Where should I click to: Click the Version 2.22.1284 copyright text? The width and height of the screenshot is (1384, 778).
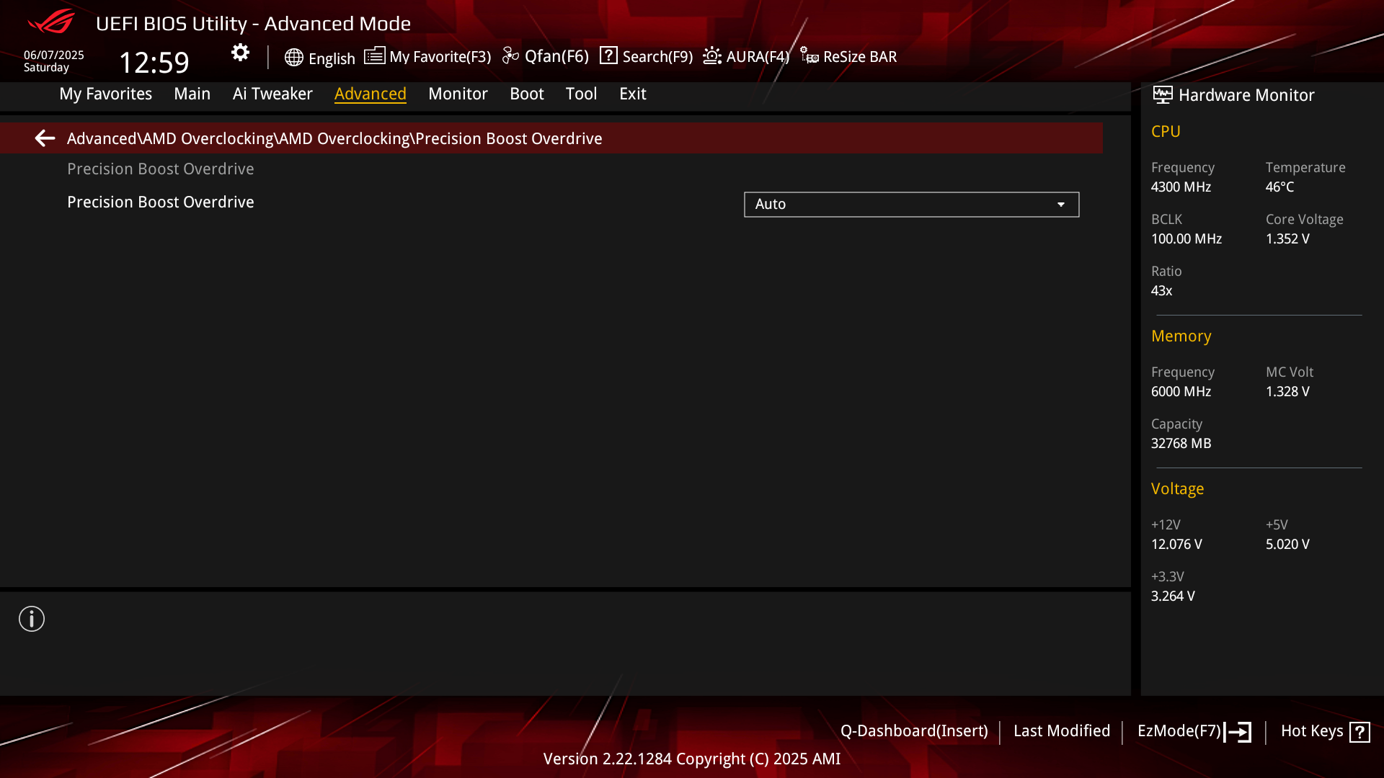point(692,759)
